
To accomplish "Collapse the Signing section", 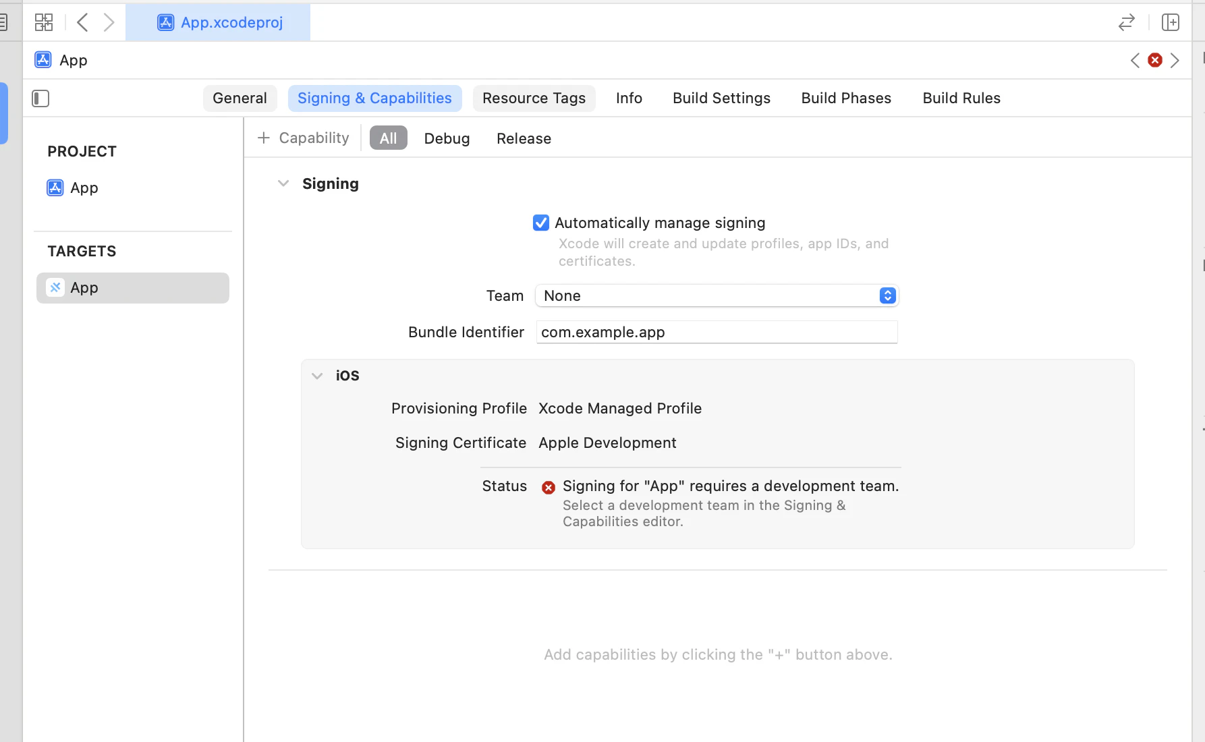I will pos(283,183).
